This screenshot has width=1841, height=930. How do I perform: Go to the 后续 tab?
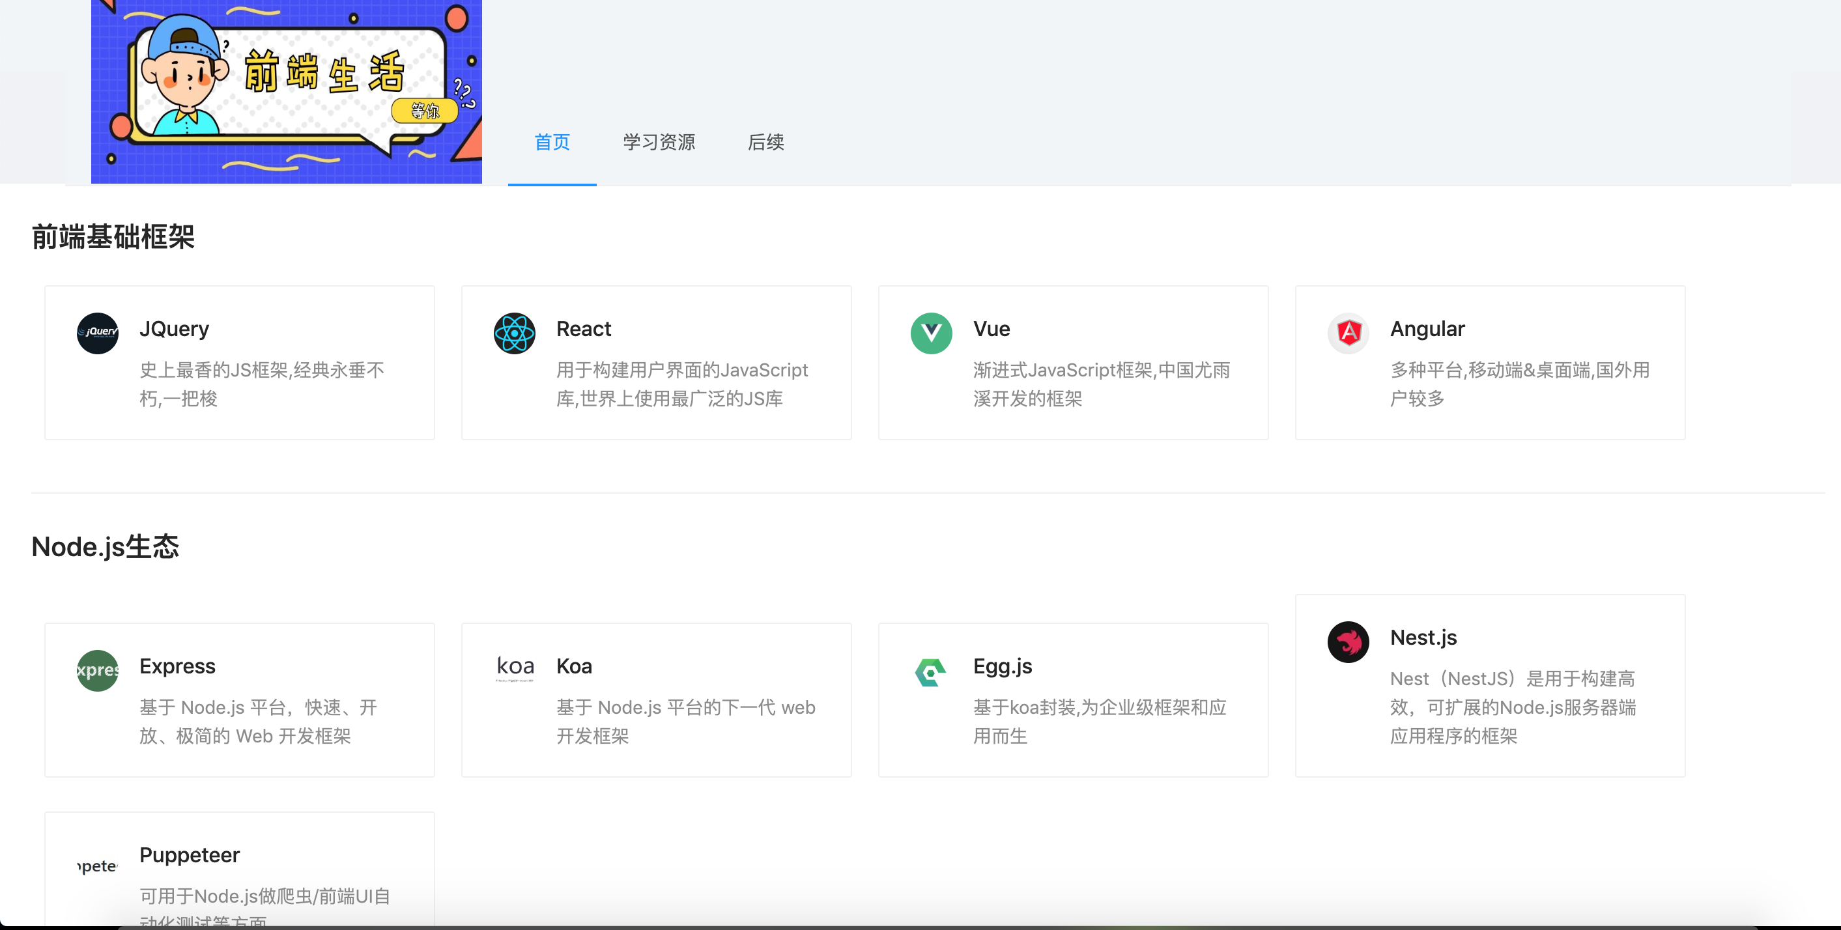pos(765,142)
